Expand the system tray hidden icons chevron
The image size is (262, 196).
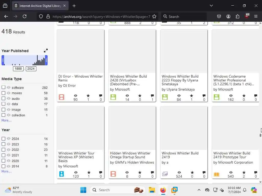click(199, 190)
